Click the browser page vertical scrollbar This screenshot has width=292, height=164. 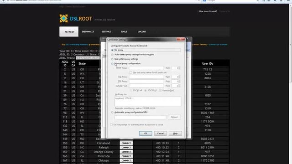click(x=290, y=45)
